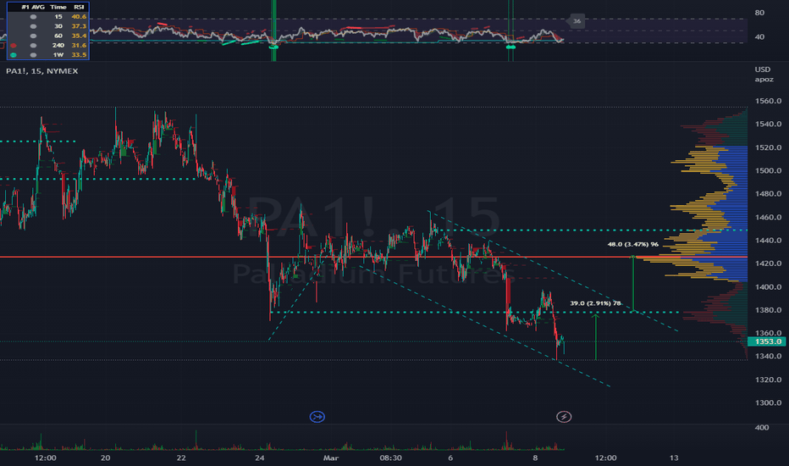This screenshot has width=789, height=466.
Task: Click the 6 date label on the time axis
Action: tap(450, 458)
